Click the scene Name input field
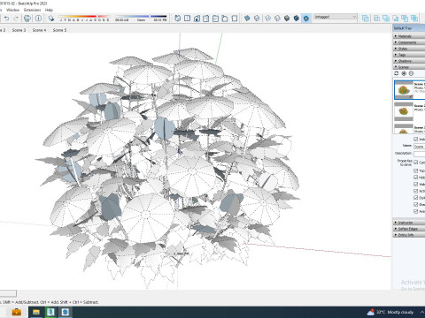Image resolution: width=425 pixels, height=318 pixels. pos(419,147)
